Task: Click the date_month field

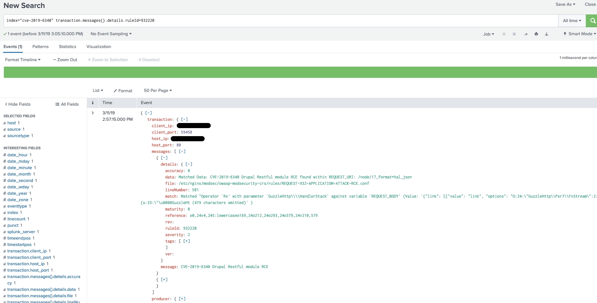Action: click(19, 174)
